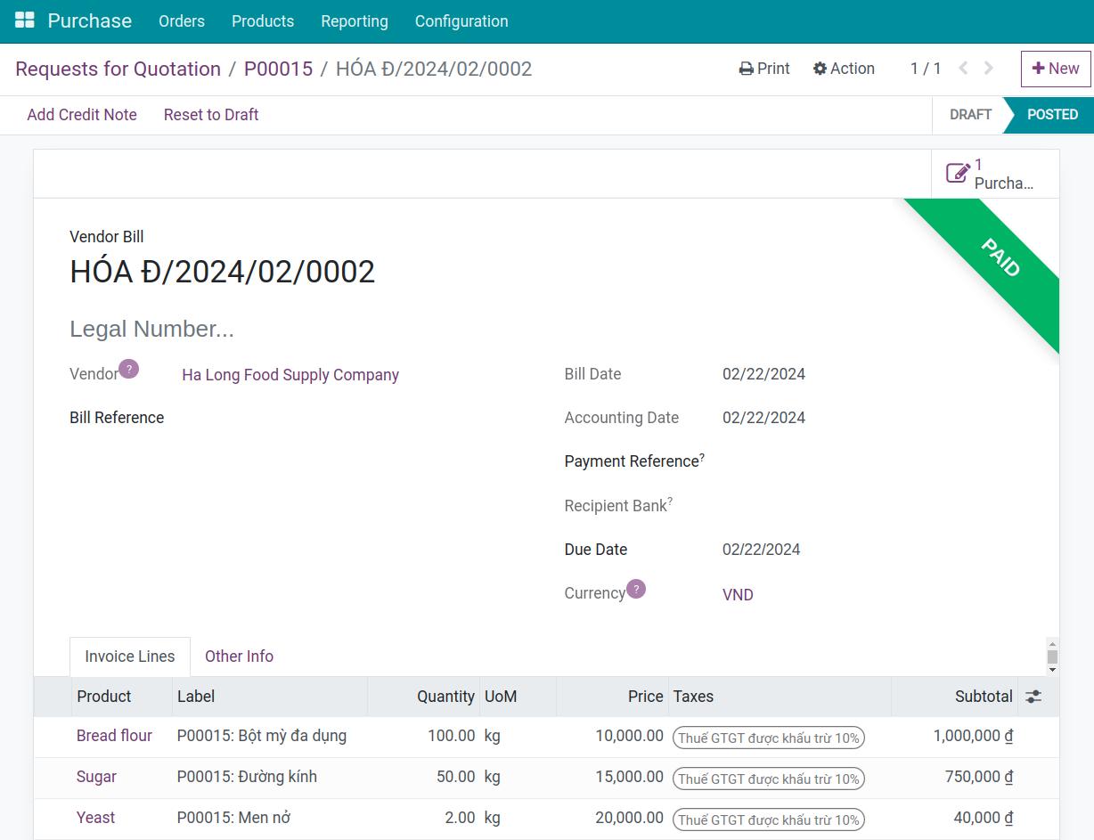Viewport: 1094px width, 840px height.
Task: Go to previous record arrow
Action: (x=963, y=69)
